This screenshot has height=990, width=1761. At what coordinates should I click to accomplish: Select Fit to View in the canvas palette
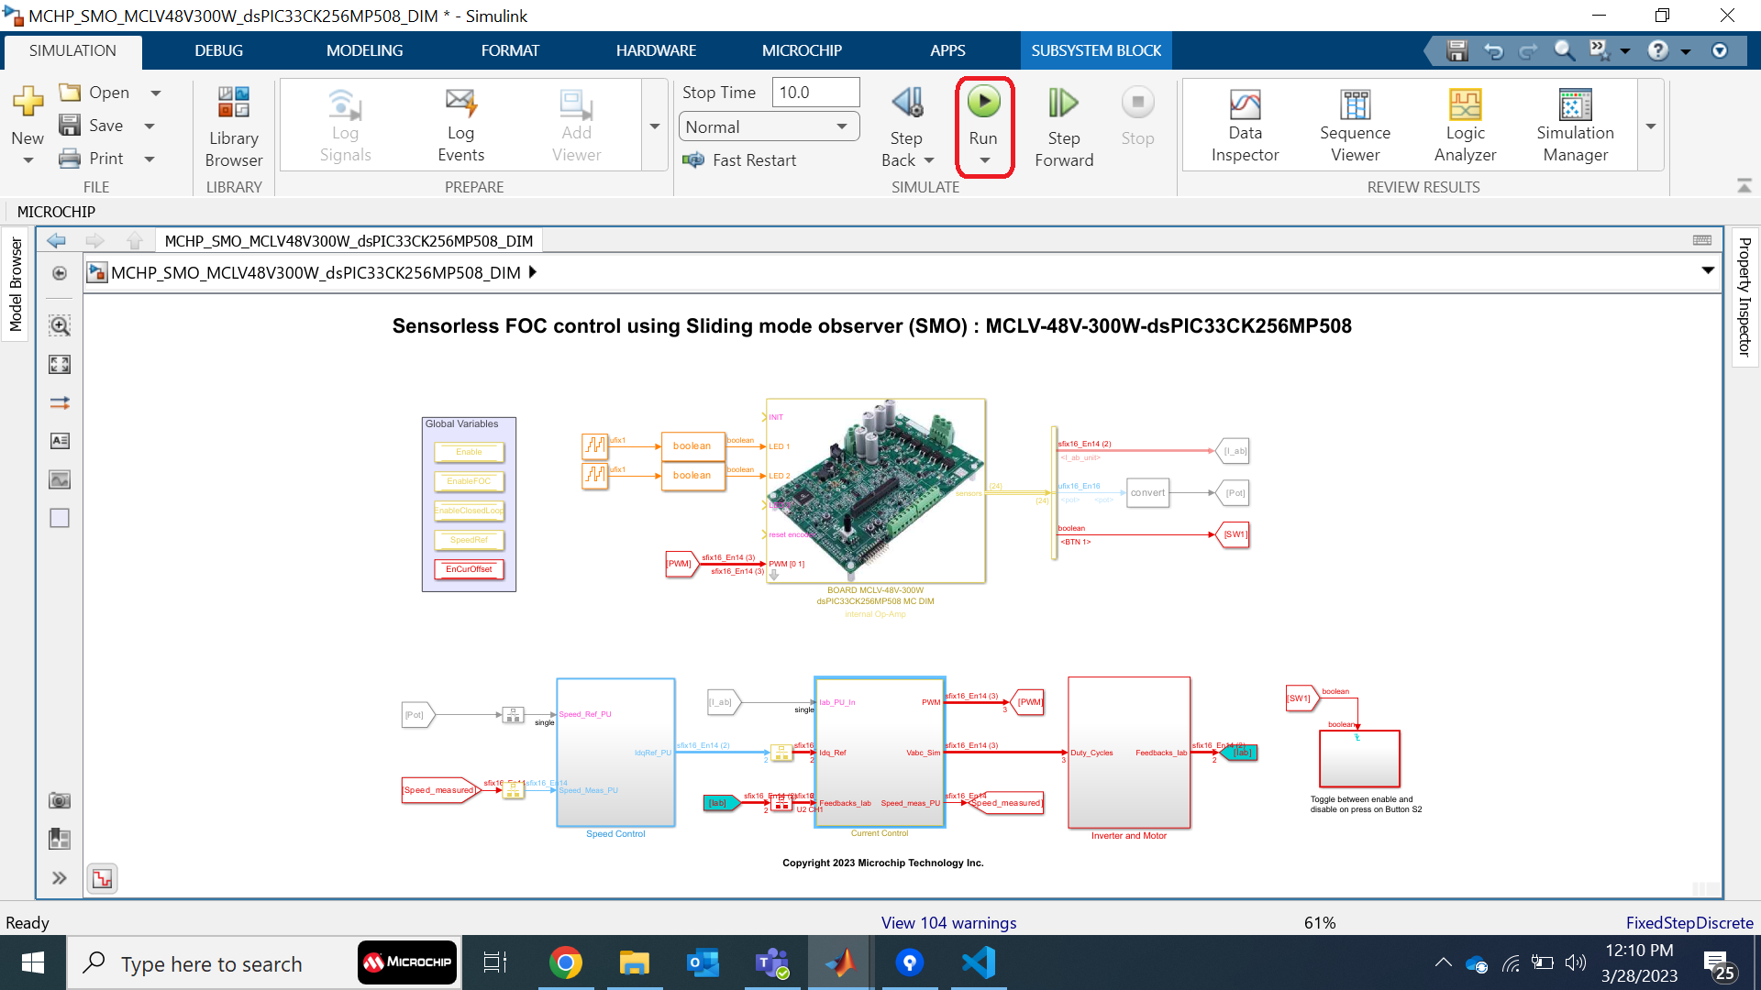tap(60, 365)
